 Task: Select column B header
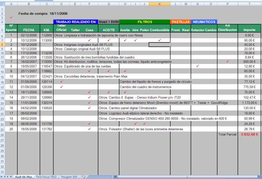pyautogui.click(x=29, y=4)
